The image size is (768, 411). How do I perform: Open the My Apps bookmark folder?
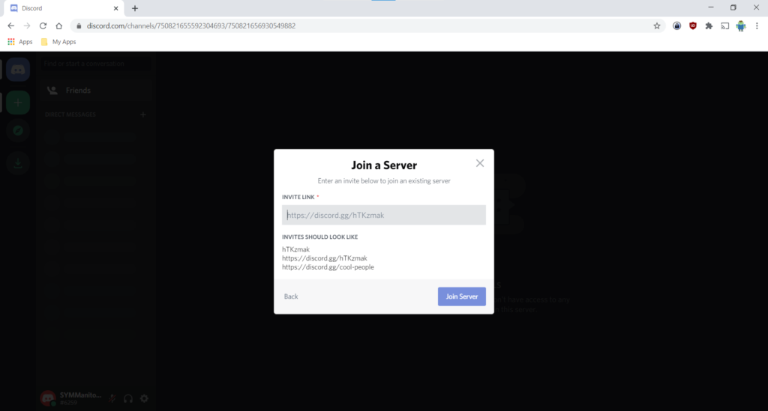click(58, 42)
